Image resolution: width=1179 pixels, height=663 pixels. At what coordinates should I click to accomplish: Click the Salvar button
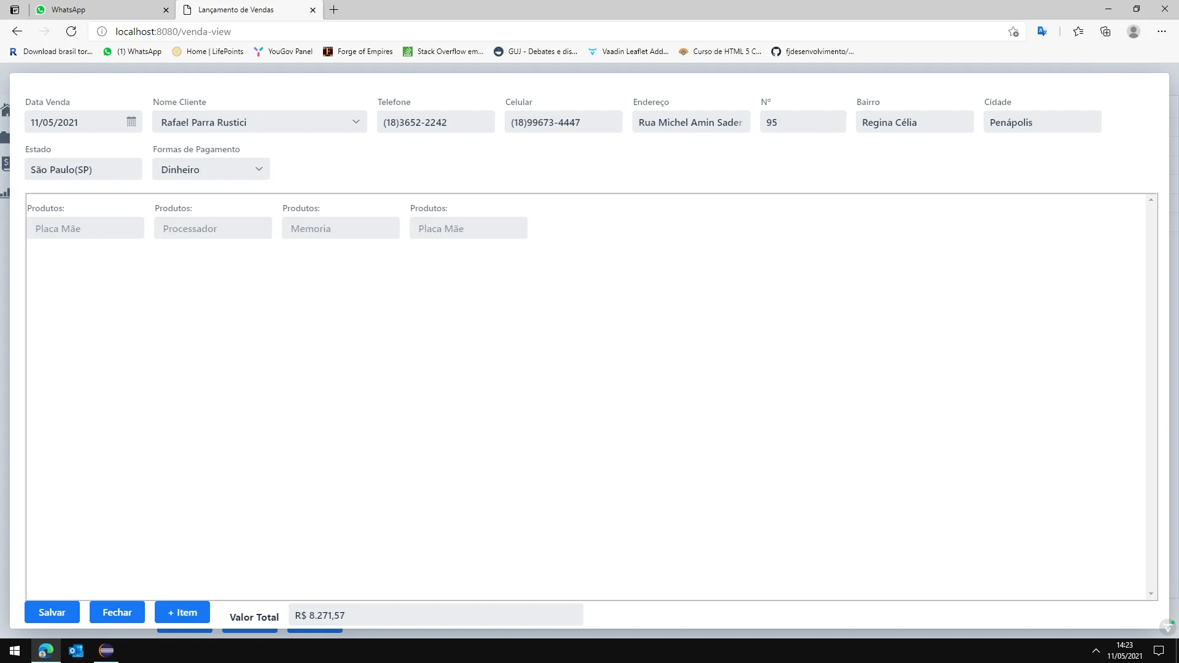click(x=52, y=612)
